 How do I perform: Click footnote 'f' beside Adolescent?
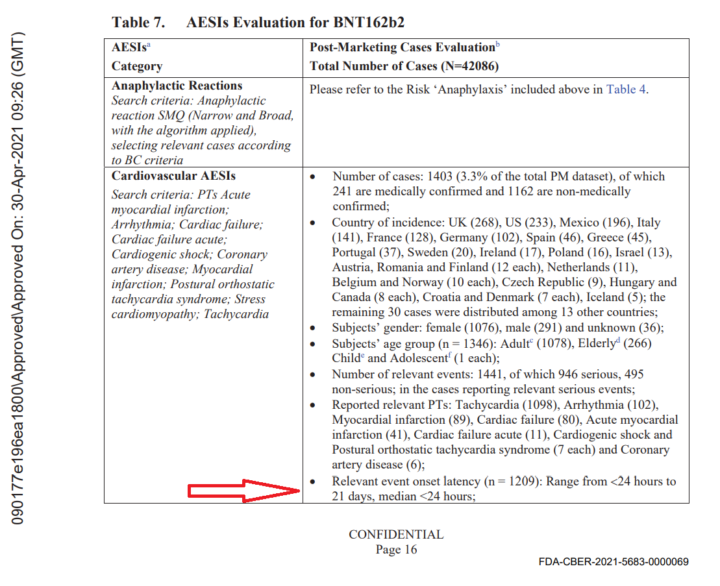pos(448,356)
